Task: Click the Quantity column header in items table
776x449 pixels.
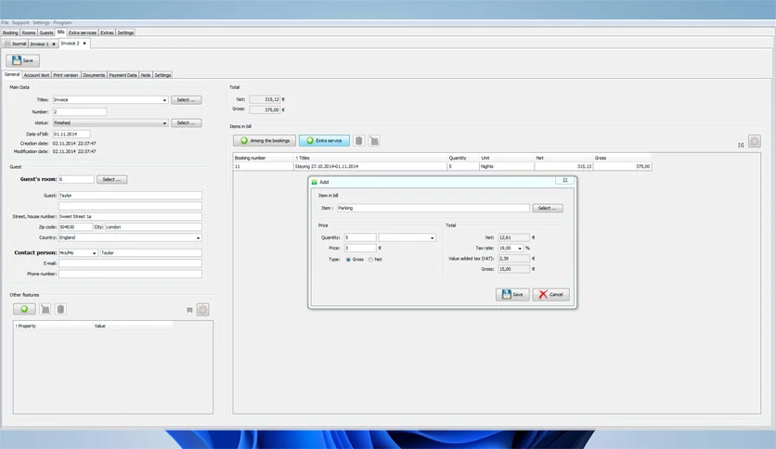Action: (463, 159)
